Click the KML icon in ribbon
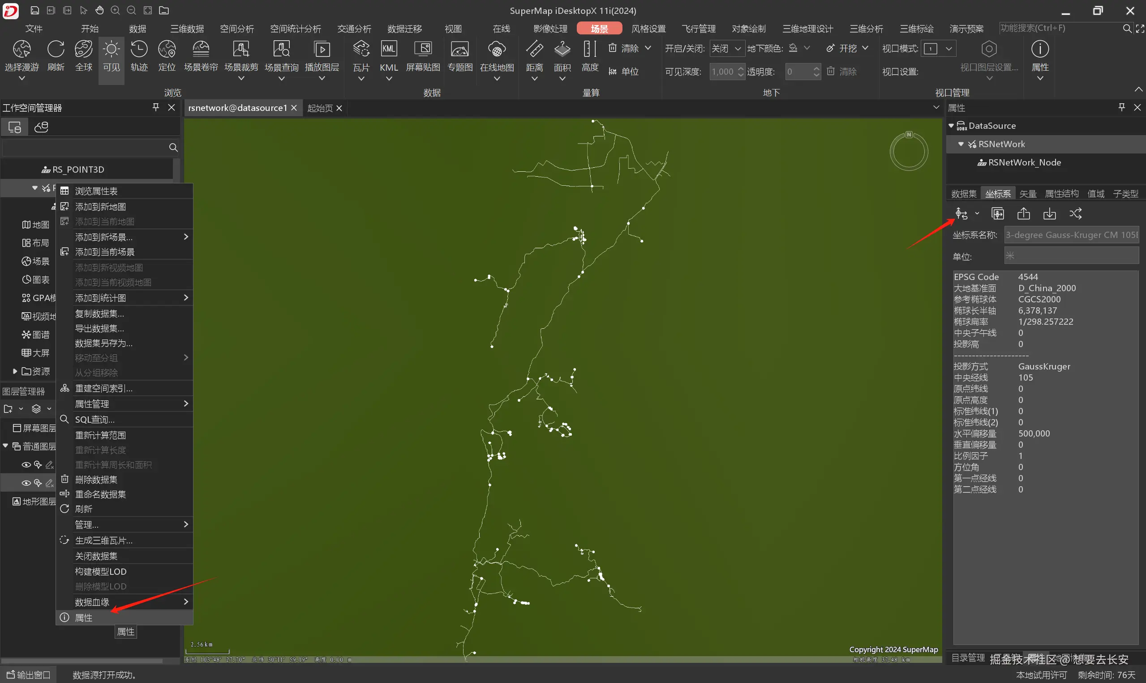1146x683 pixels. (x=389, y=49)
